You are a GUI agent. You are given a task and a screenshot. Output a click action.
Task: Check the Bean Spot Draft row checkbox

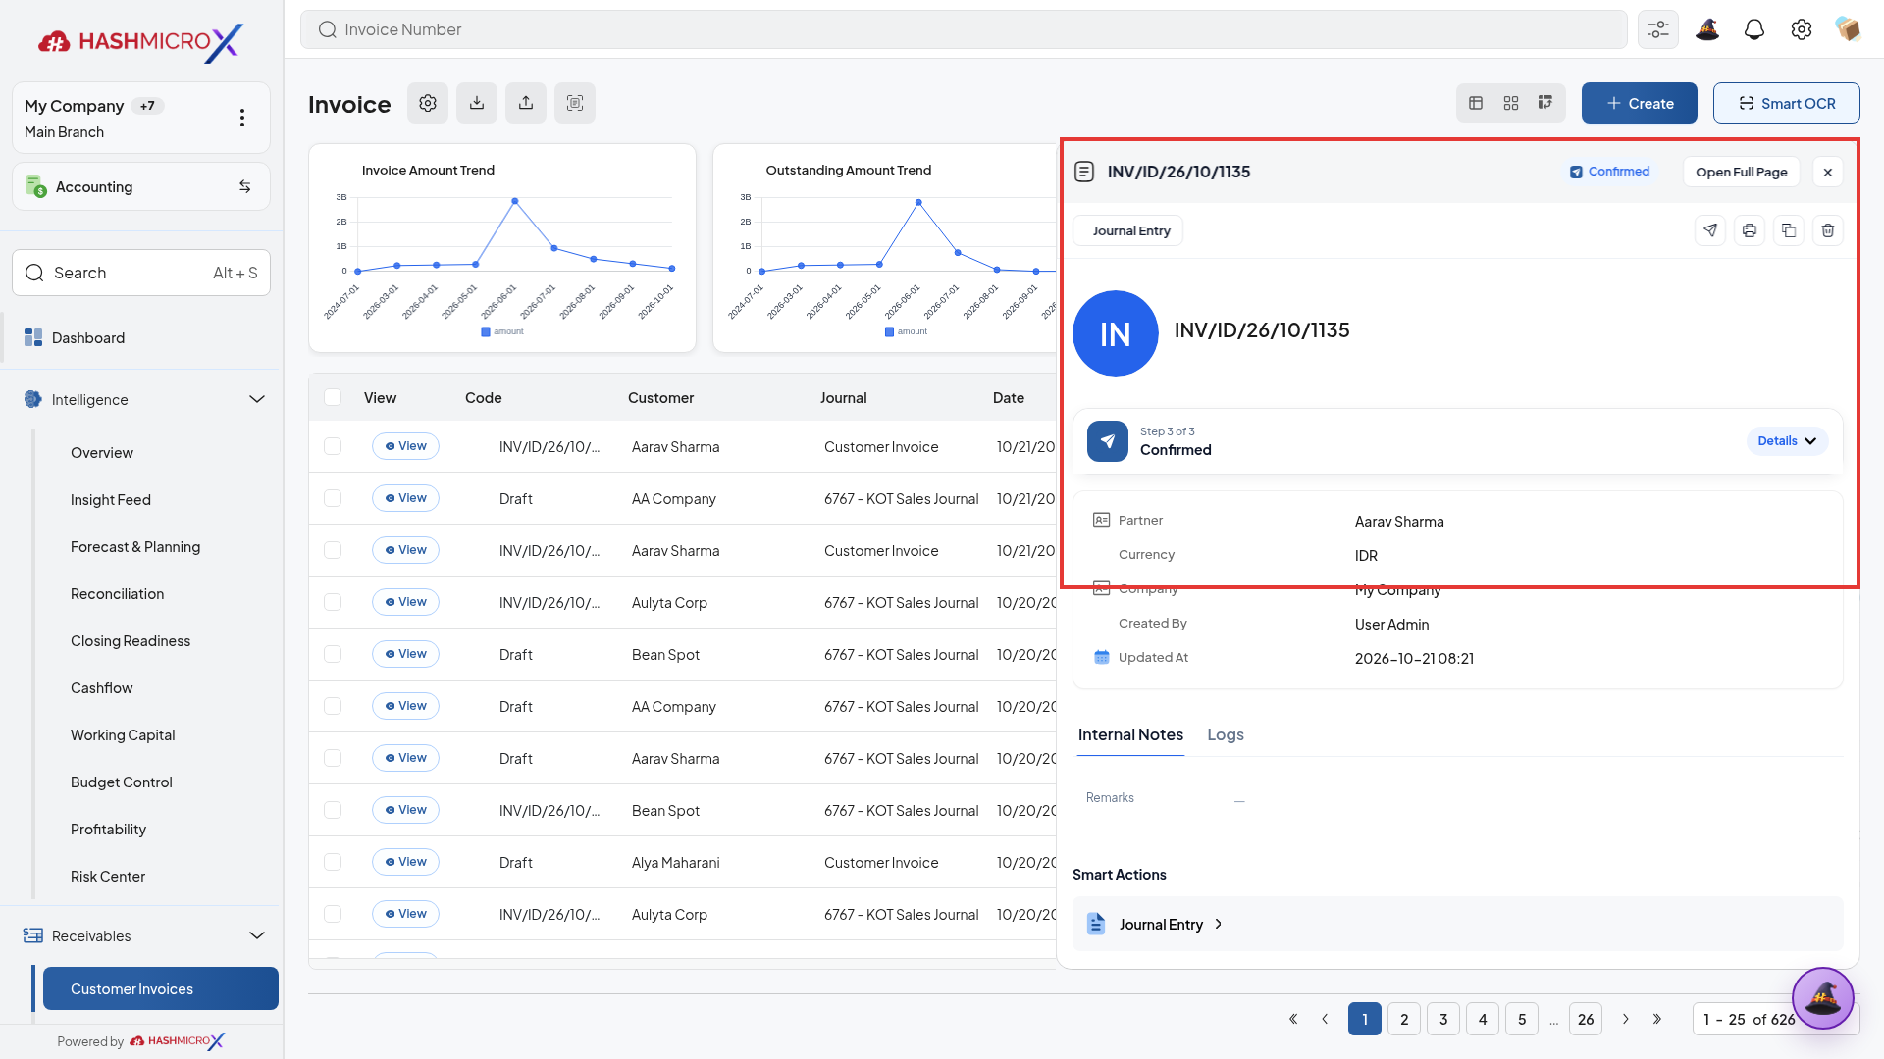point(333,654)
